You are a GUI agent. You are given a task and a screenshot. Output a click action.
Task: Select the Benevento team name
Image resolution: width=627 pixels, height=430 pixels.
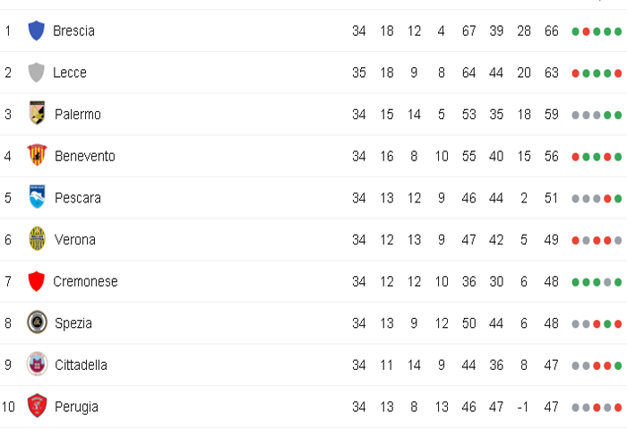pos(85,156)
